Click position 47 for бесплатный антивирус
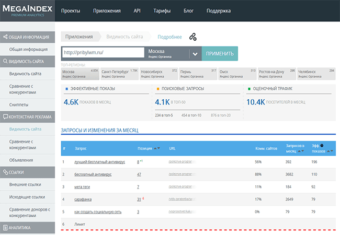The height and width of the screenshot is (235, 340). click(139, 174)
